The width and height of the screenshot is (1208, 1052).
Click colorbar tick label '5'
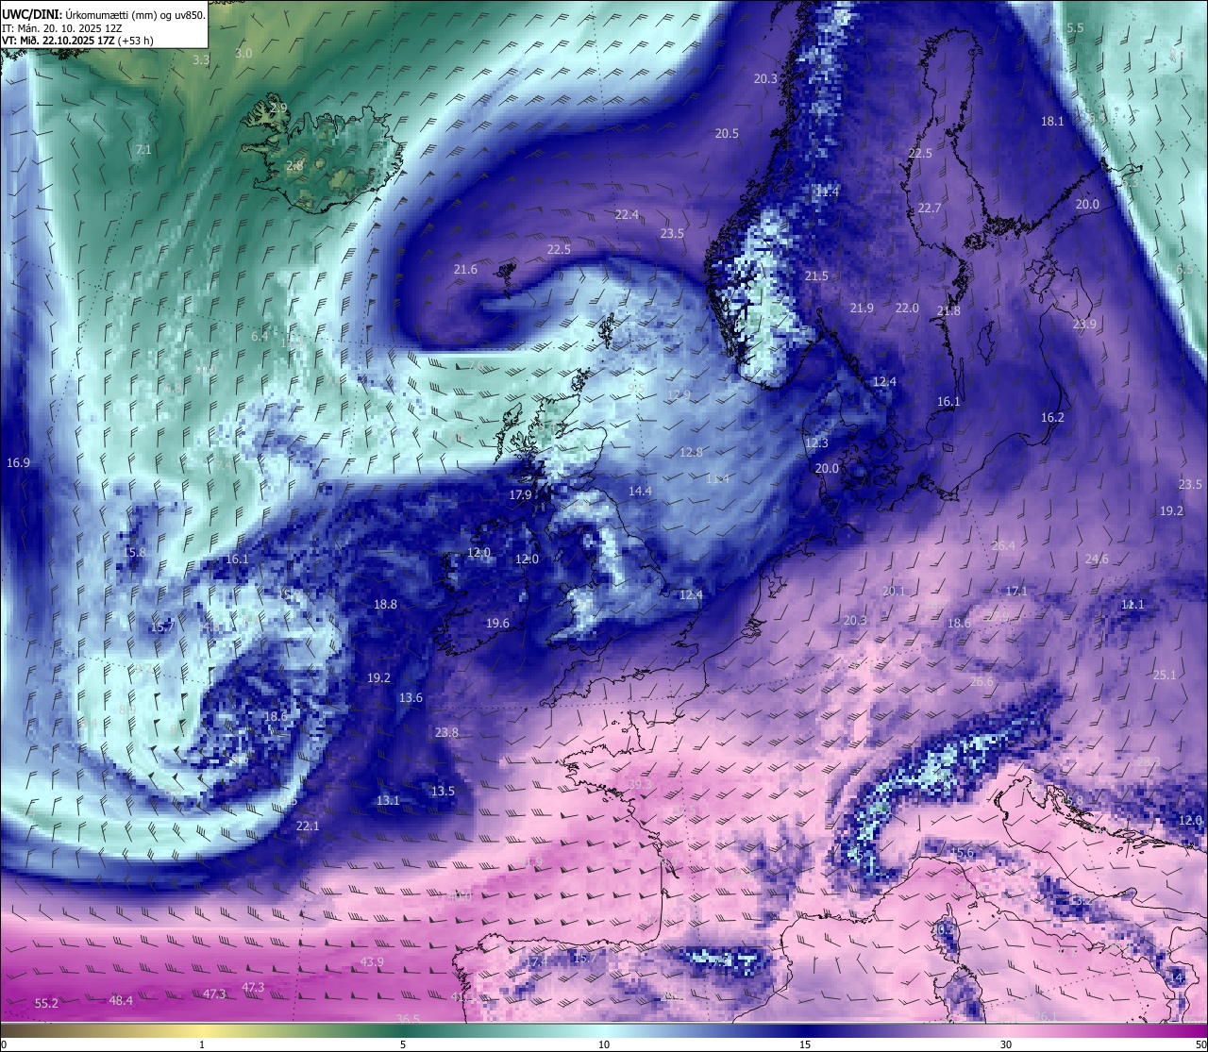tap(403, 1044)
